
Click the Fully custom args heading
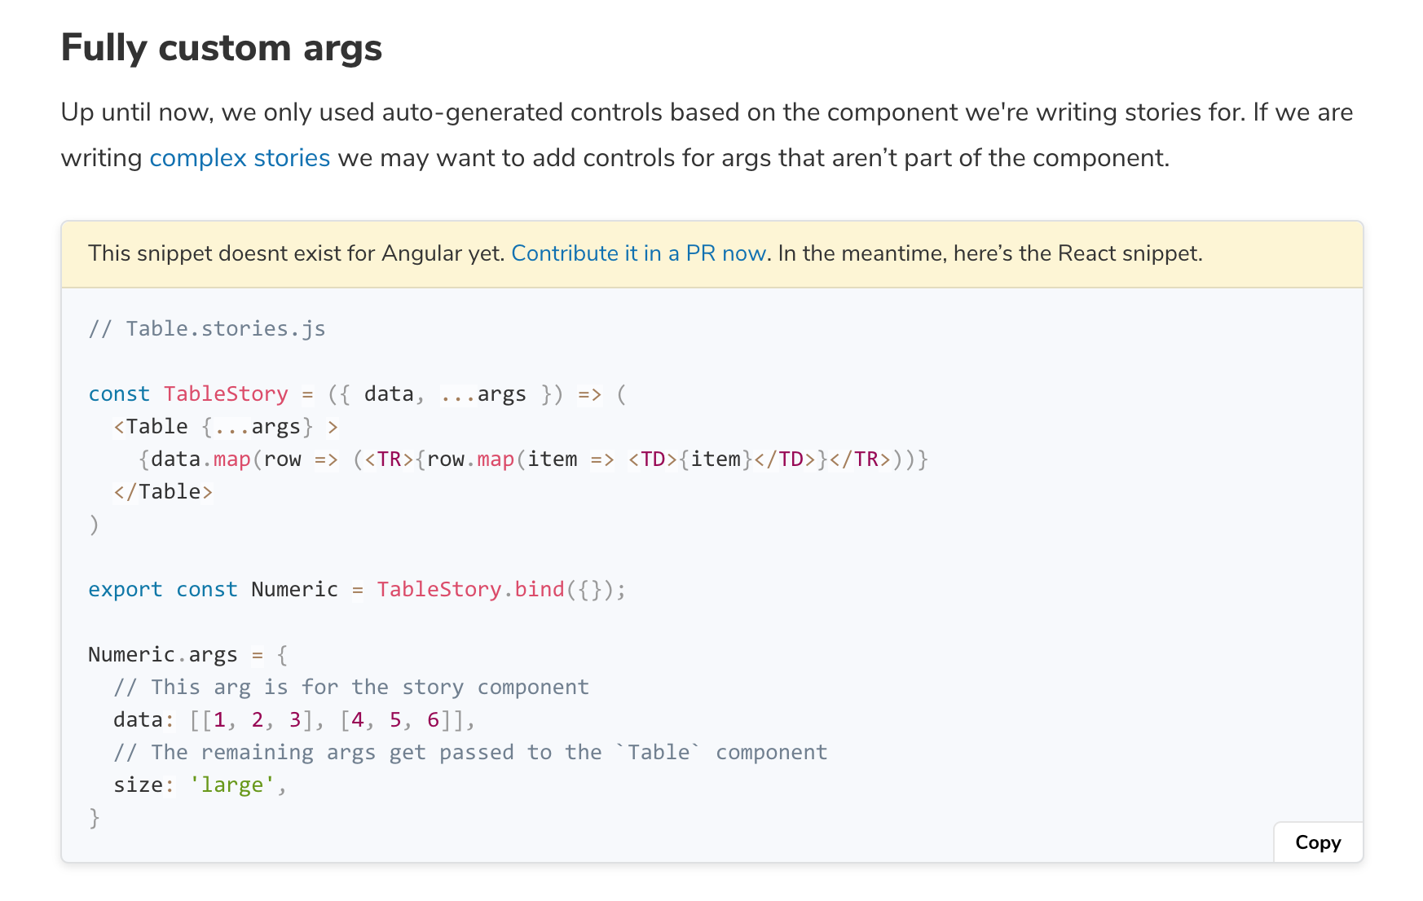pos(221,48)
